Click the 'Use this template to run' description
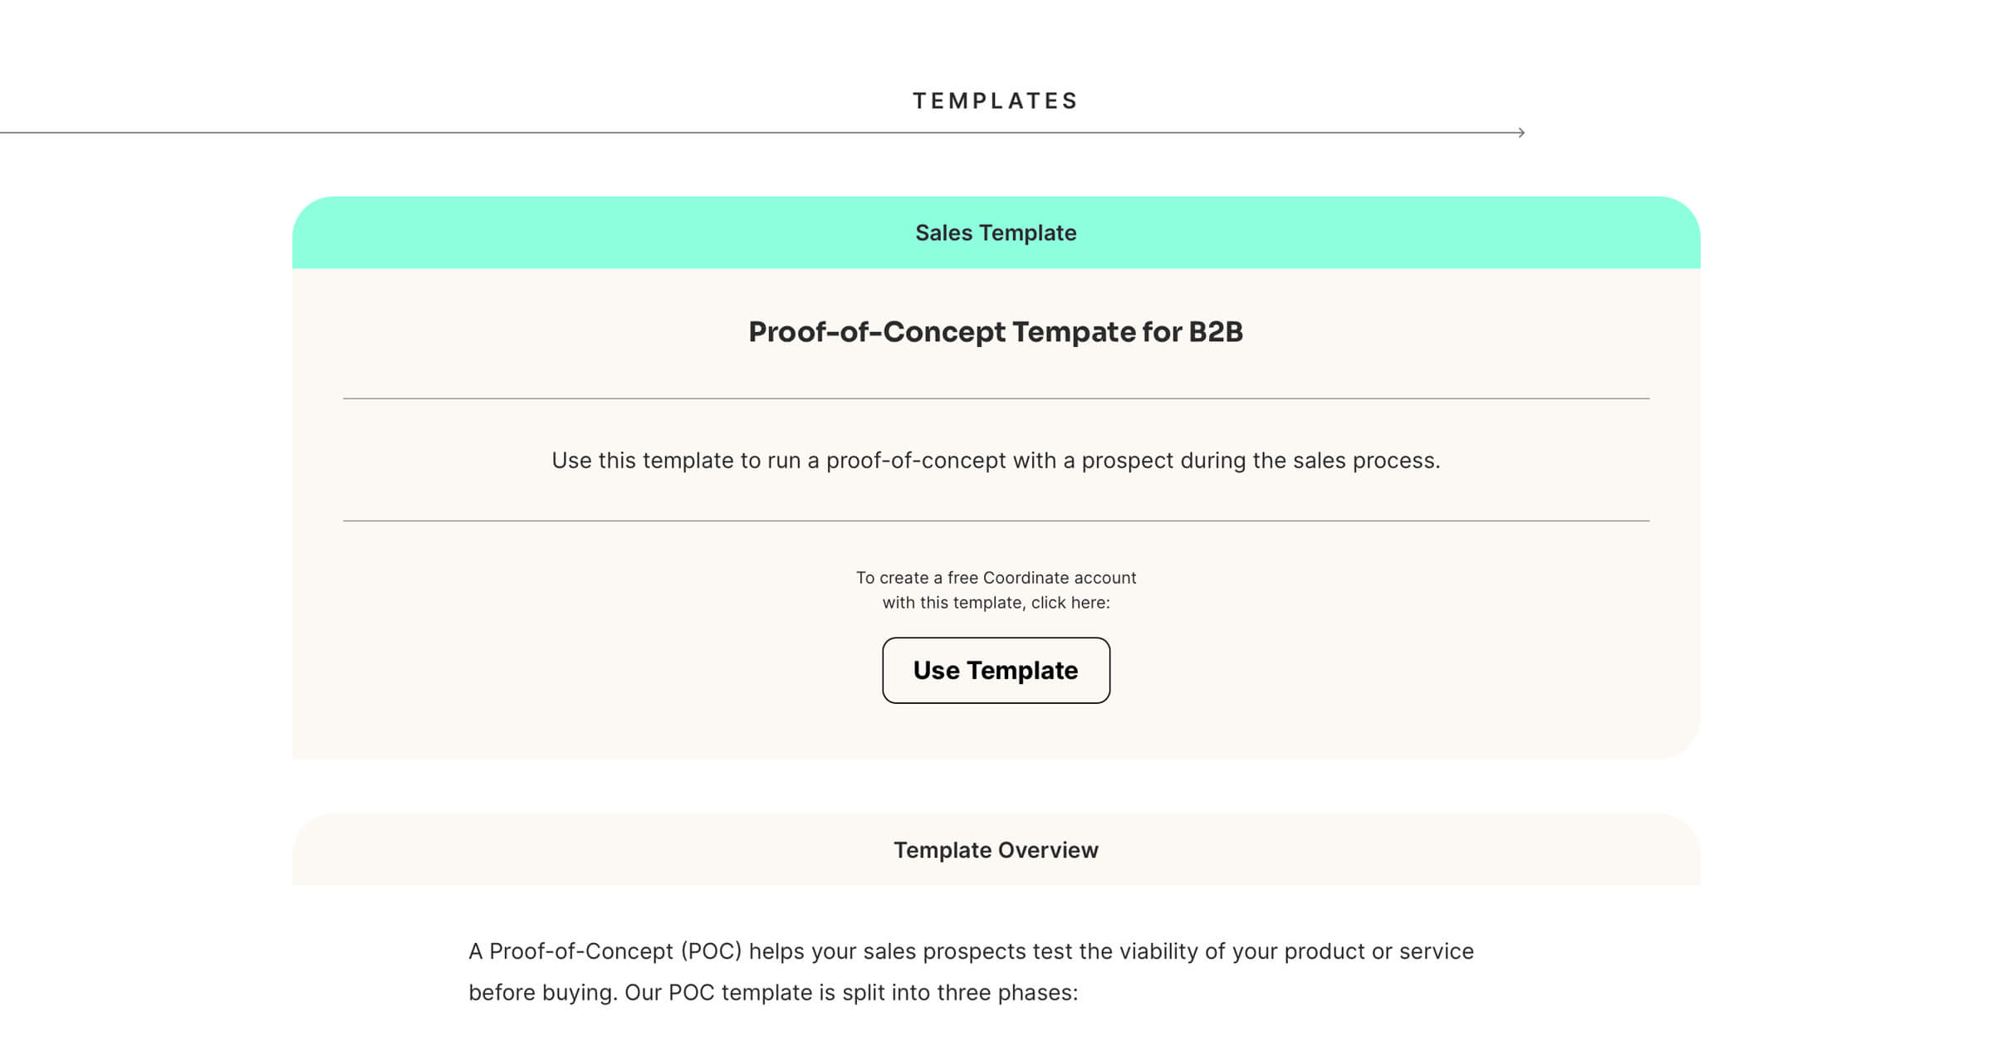This screenshot has height=1046, width=1993. (x=996, y=461)
